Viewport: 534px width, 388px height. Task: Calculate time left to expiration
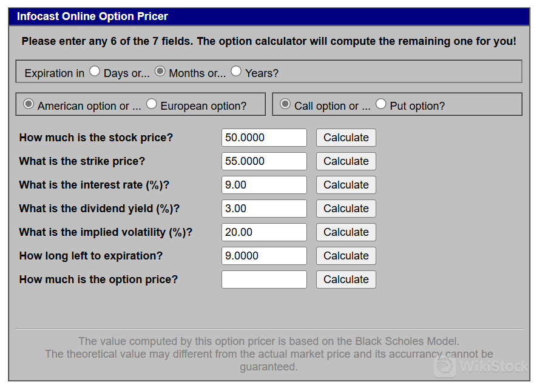(x=346, y=256)
